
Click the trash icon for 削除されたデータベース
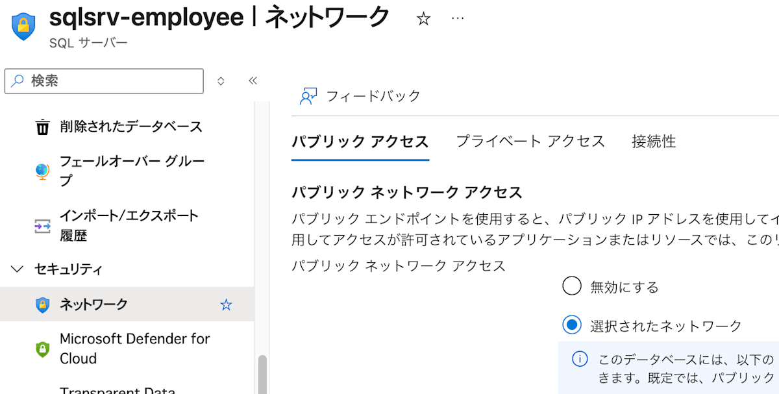coord(42,126)
